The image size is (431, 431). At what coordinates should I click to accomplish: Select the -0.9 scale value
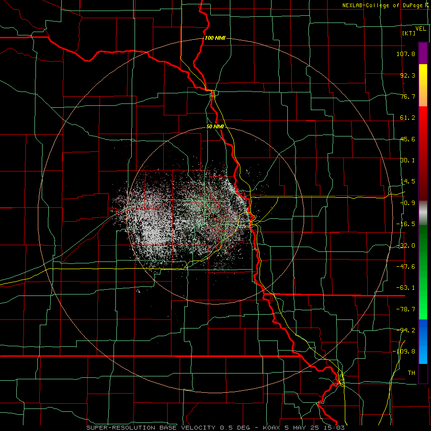408,203
